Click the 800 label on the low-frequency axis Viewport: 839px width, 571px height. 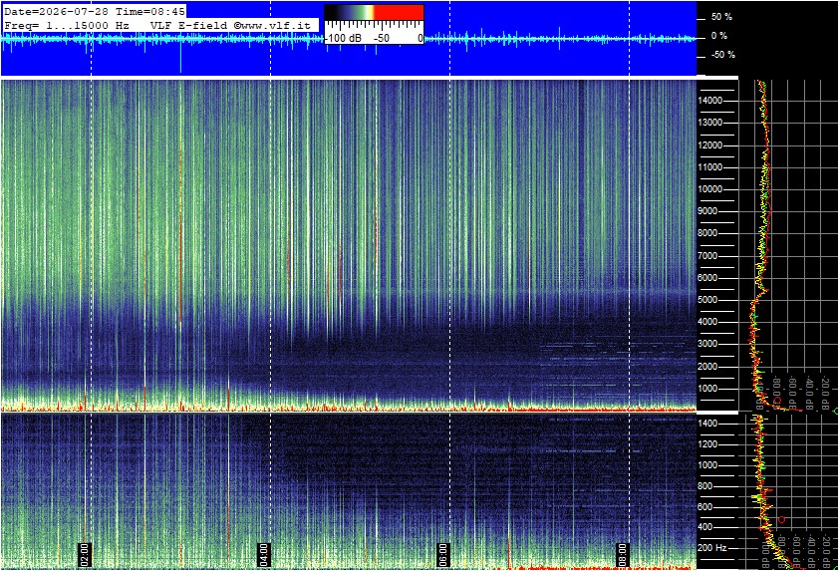[704, 486]
